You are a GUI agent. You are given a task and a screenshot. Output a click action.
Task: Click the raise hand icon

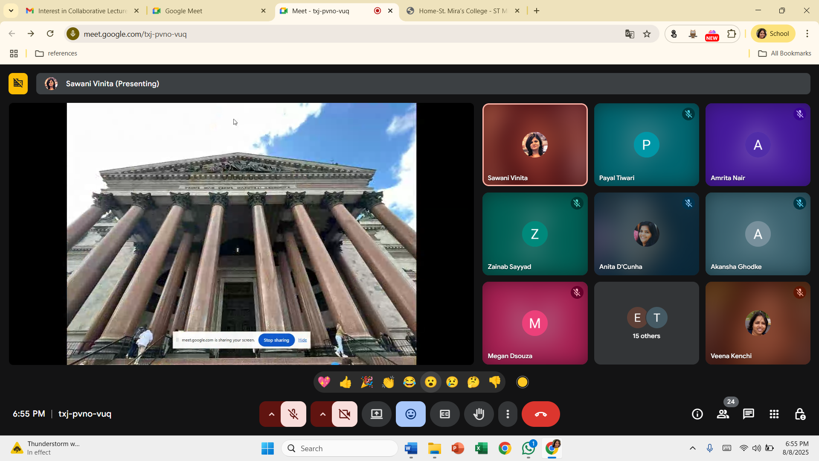tap(479, 414)
